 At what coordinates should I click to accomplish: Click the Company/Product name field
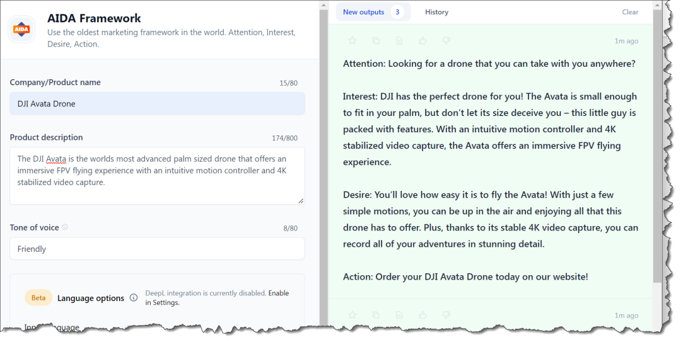click(x=157, y=104)
